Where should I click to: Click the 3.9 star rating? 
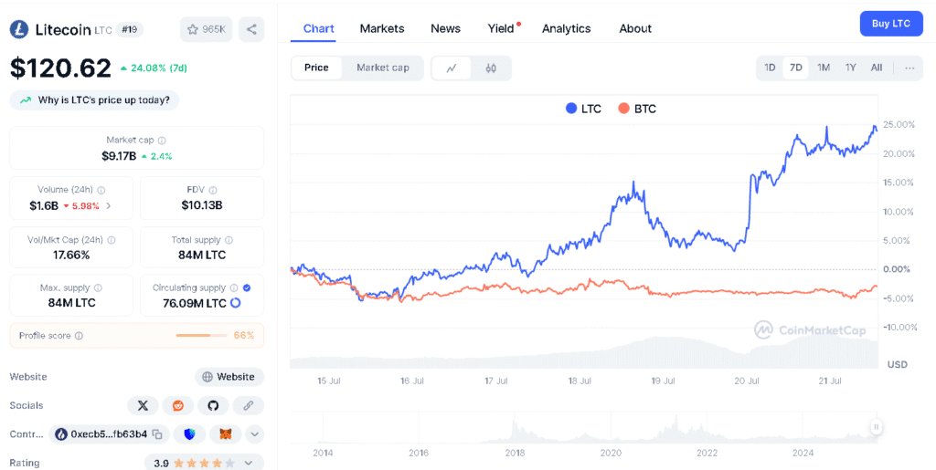pos(195,463)
